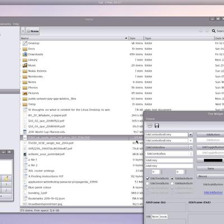224x224 pixels.
Task: Open the Pictures folder icon
Action: point(25,93)
